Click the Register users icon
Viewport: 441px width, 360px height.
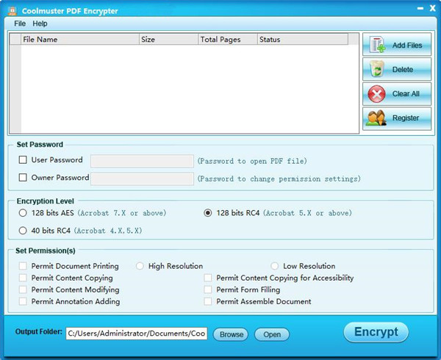click(x=377, y=118)
